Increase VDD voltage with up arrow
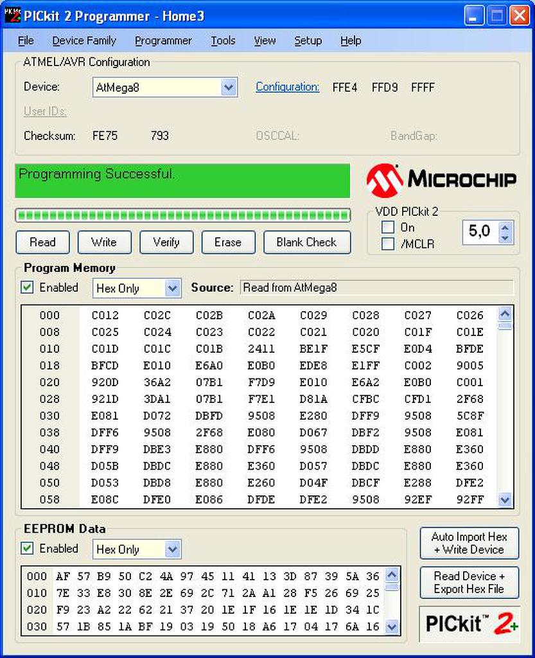This screenshot has width=535, height=658. pyautogui.click(x=505, y=227)
